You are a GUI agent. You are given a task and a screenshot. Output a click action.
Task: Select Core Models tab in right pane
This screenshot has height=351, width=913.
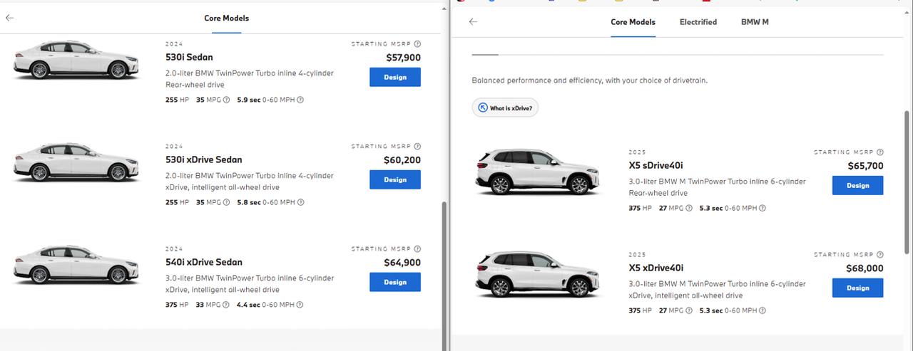pos(633,22)
